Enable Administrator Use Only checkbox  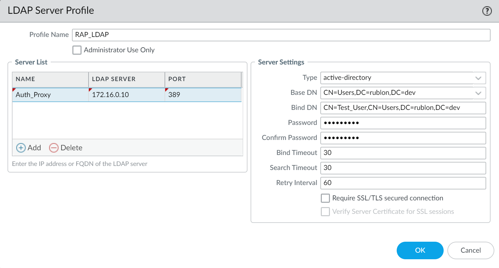pos(77,50)
